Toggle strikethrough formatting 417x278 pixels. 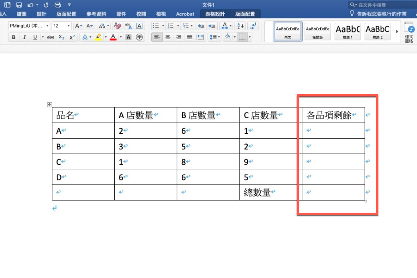click(x=50, y=37)
